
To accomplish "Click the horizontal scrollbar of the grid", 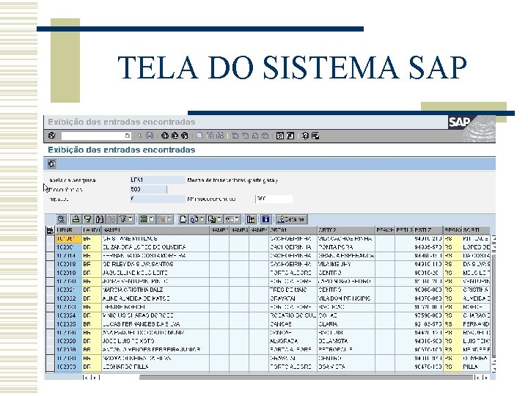I will (306, 378).
